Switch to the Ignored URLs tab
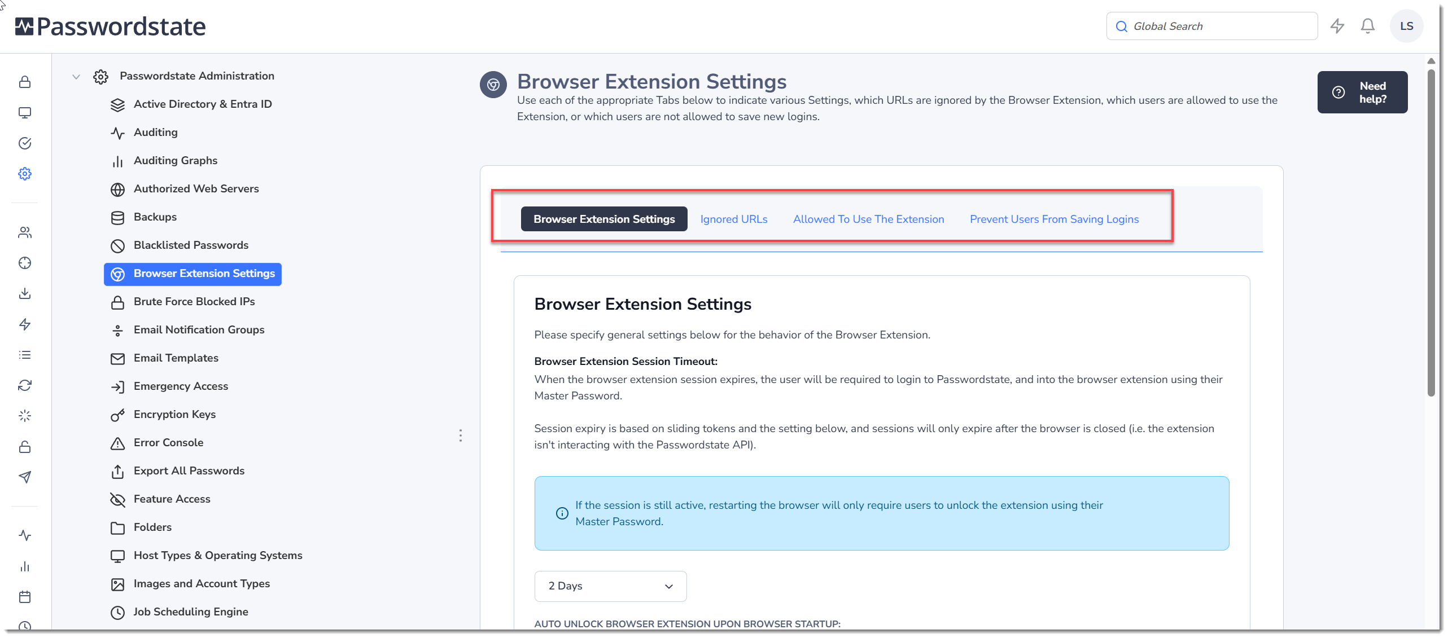This screenshot has width=1448, height=638. 733,219
